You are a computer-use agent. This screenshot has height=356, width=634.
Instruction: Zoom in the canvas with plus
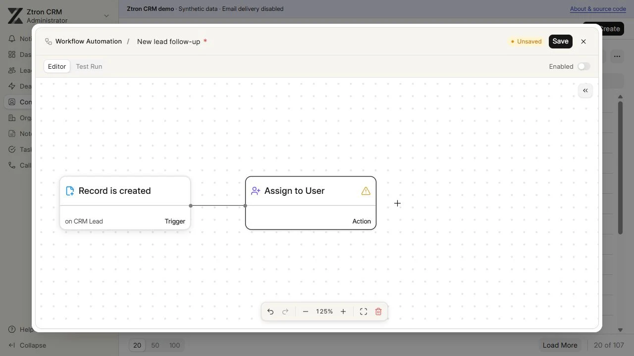[x=343, y=311]
